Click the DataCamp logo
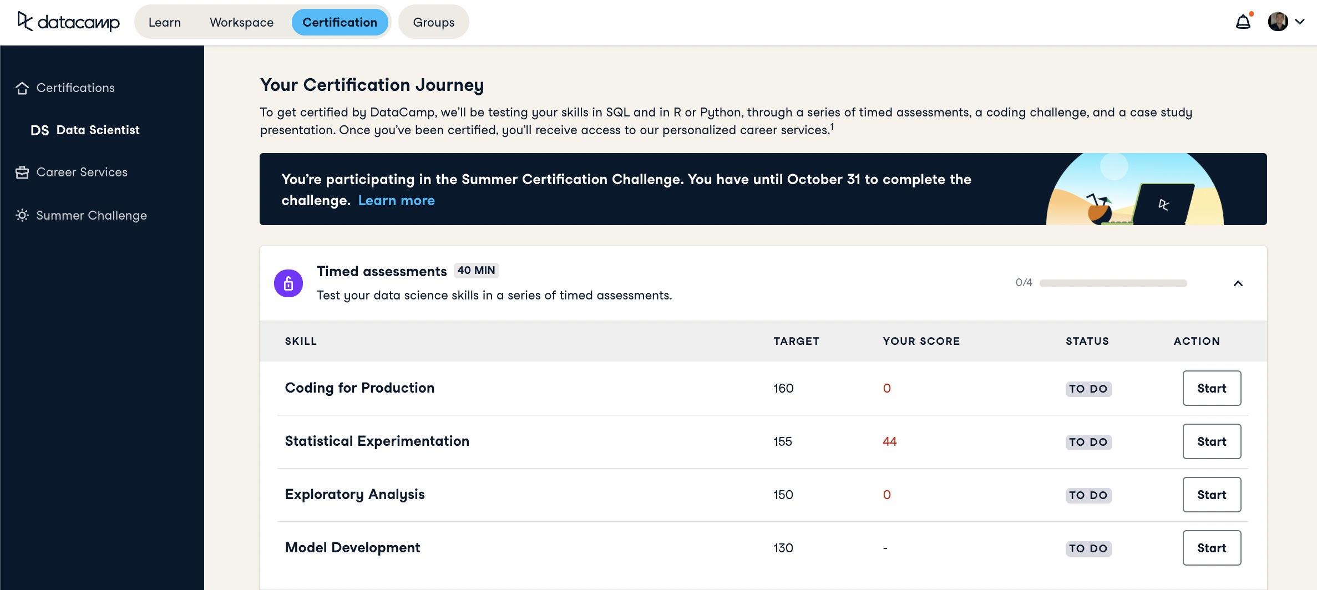The height and width of the screenshot is (590, 1317). tap(68, 22)
